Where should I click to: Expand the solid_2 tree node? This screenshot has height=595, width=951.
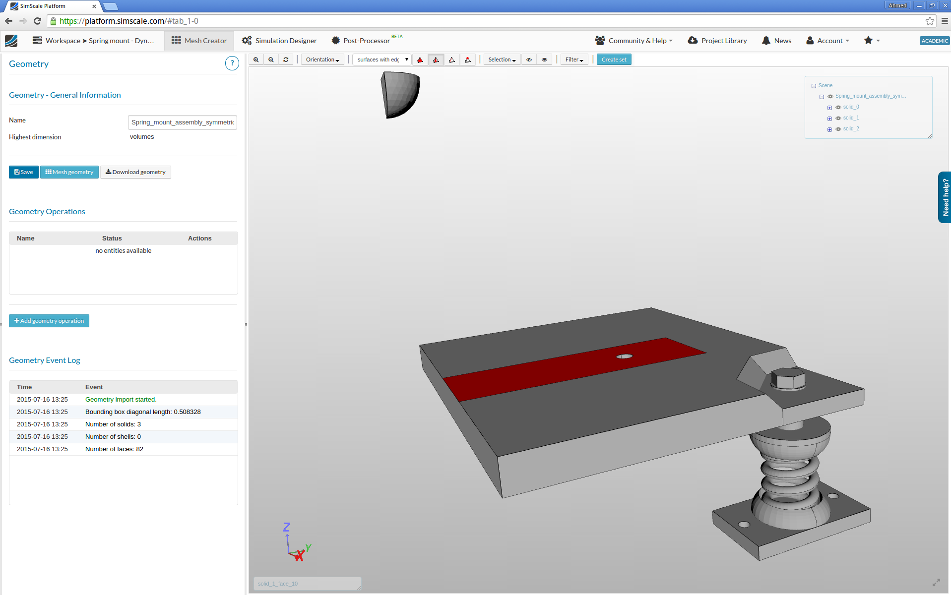829,129
